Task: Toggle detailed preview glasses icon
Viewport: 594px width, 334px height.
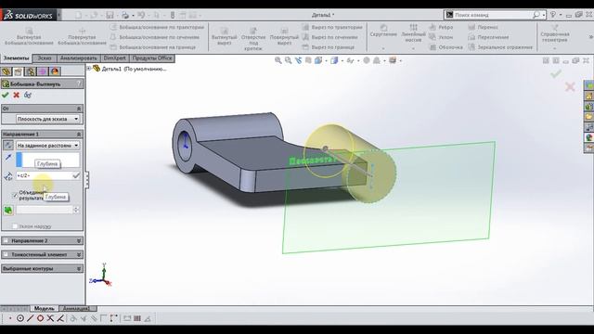Action: (28, 95)
